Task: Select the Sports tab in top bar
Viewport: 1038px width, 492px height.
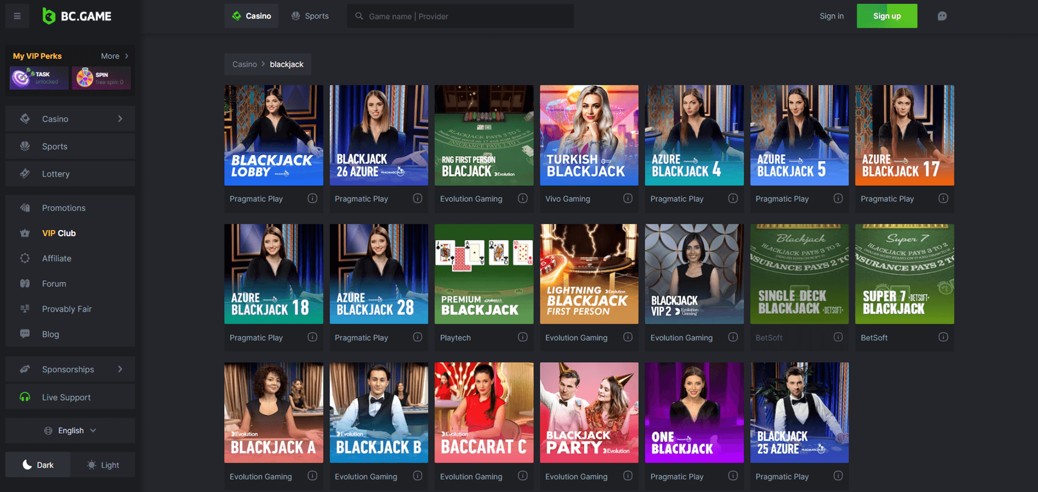Action: click(x=310, y=16)
